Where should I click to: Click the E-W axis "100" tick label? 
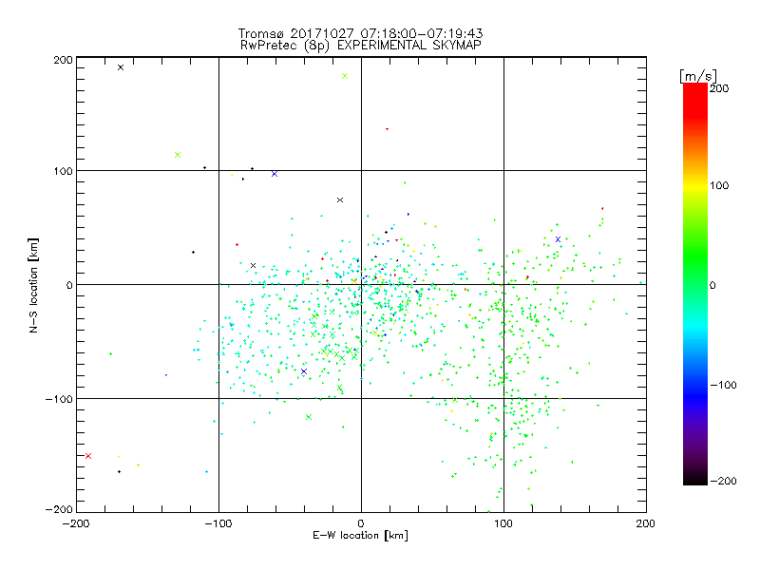coord(503,523)
